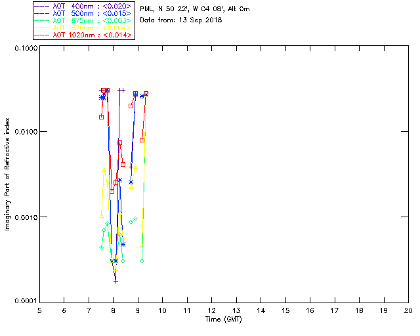The height and width of the screenshot is (336, 420).
Task: Click the AOT 1020nm legend entry
Action: tap(83, 35)
